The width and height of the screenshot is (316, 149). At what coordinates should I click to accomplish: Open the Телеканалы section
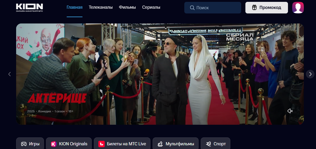click(100, 7)
